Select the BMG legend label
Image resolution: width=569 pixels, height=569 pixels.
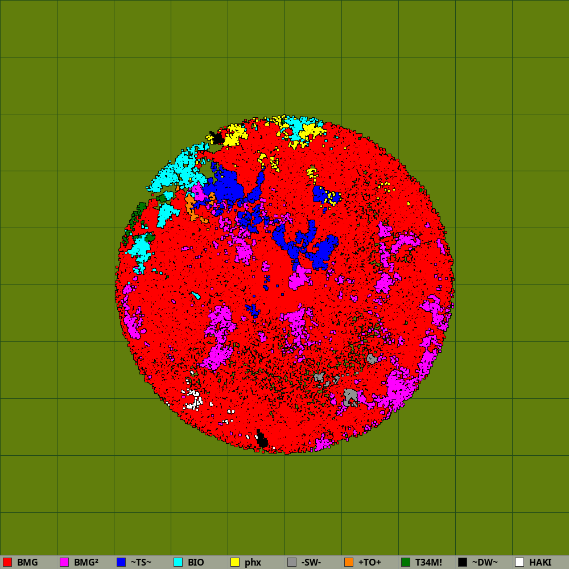point(27,563)
